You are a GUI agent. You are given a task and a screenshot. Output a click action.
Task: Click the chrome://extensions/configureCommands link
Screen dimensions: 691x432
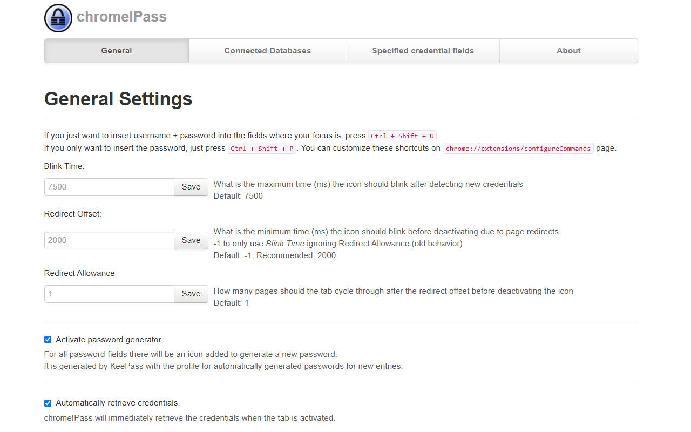[518, 148]
